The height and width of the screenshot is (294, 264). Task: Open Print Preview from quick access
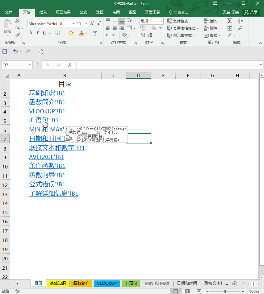coord(41,52)
